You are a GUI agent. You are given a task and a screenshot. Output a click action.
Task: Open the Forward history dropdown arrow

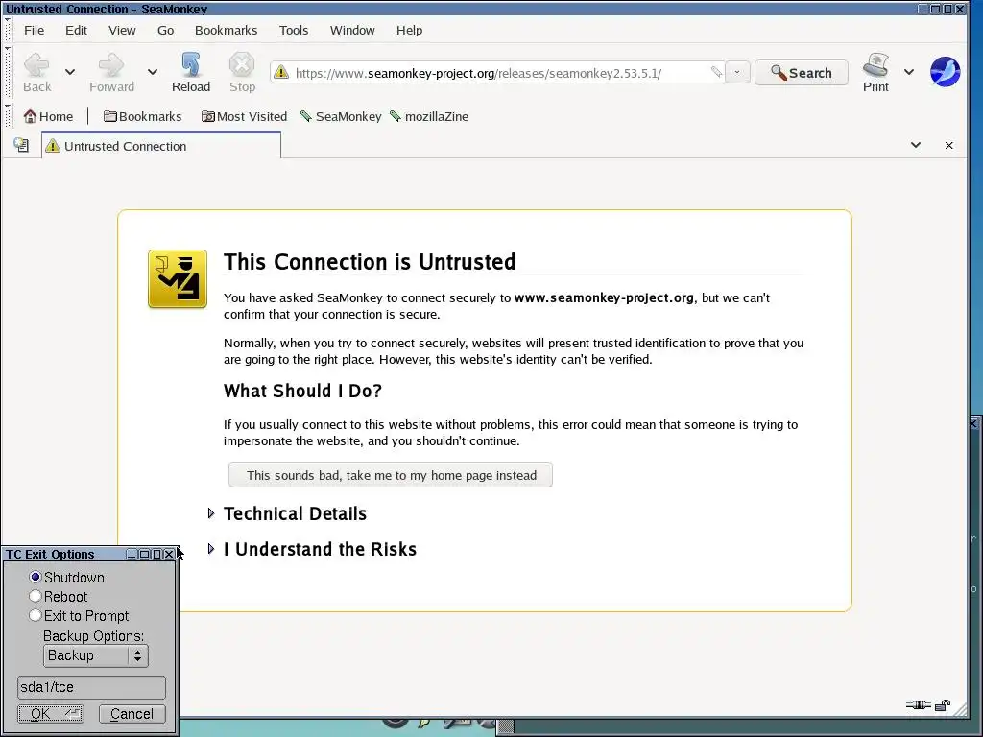153,72
